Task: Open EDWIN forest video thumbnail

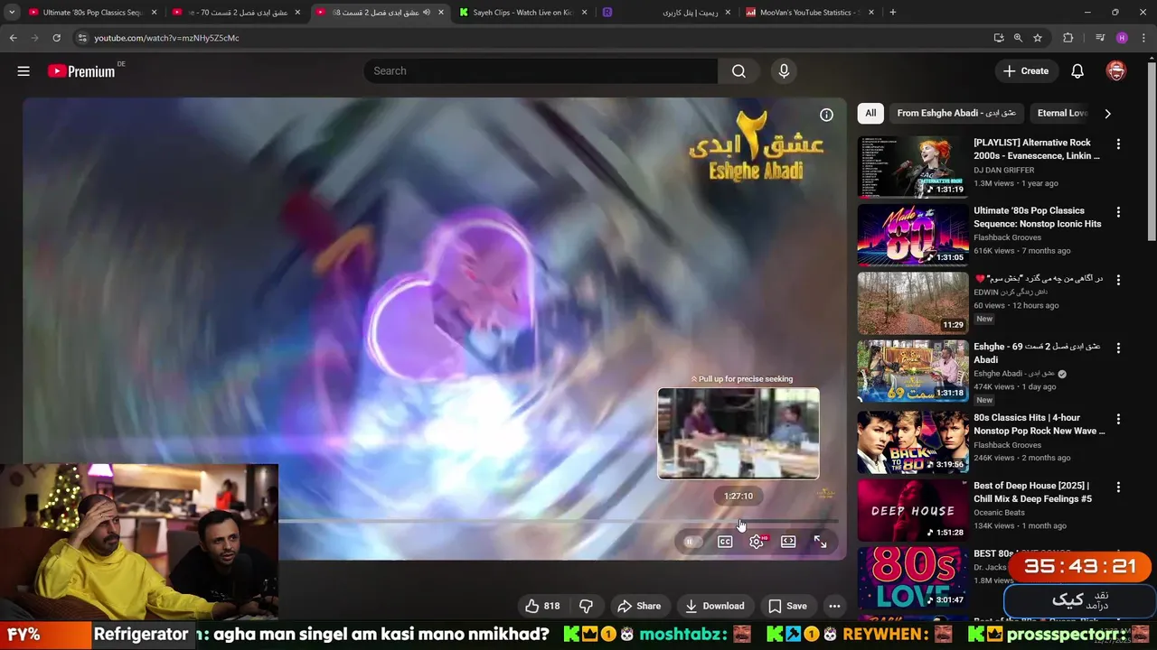Action: coord(913,302)
